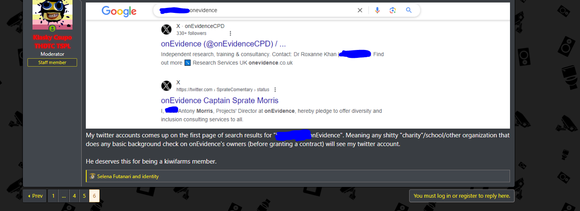The width and height of the screenshot is (580, 211).
Task: Expand the ellipsis page jump control
Action: pos(64,196)
